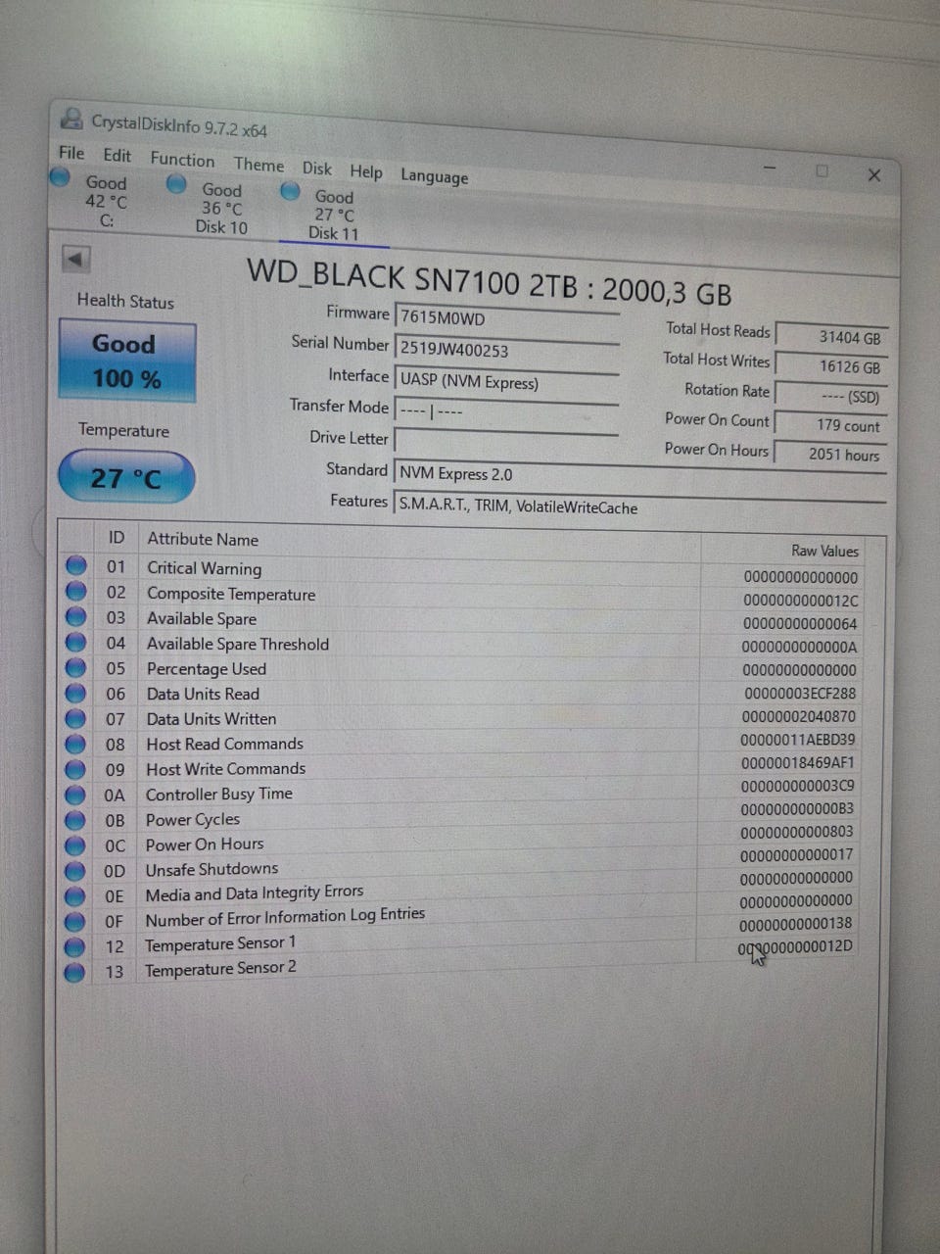This screenshot has width=940, height=1254.
Task: Click status icon of Media and Data Integrity Errors
Action: (x=74, y=896)
